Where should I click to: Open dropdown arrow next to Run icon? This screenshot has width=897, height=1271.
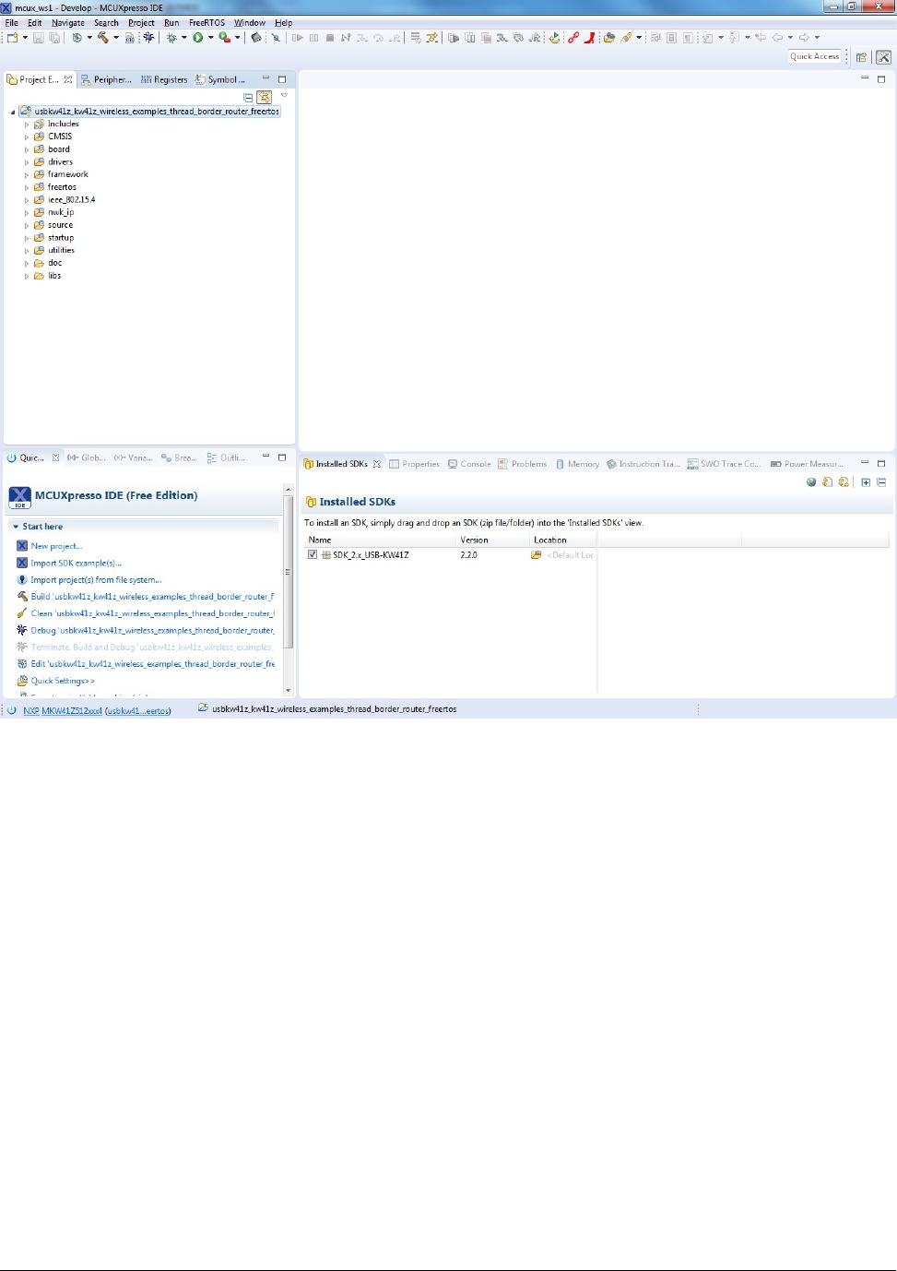pos(210,38)
